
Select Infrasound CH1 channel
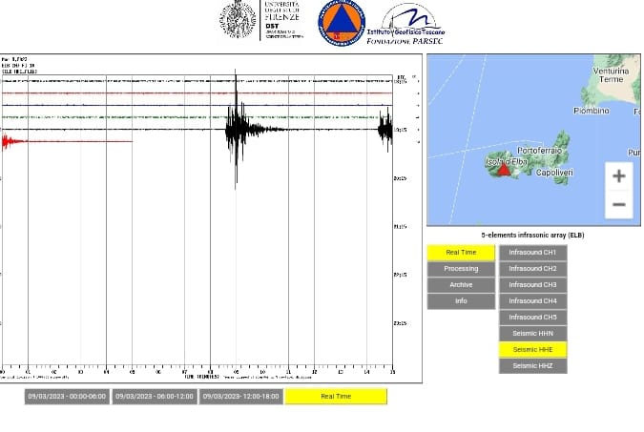[x=532, y=253]
